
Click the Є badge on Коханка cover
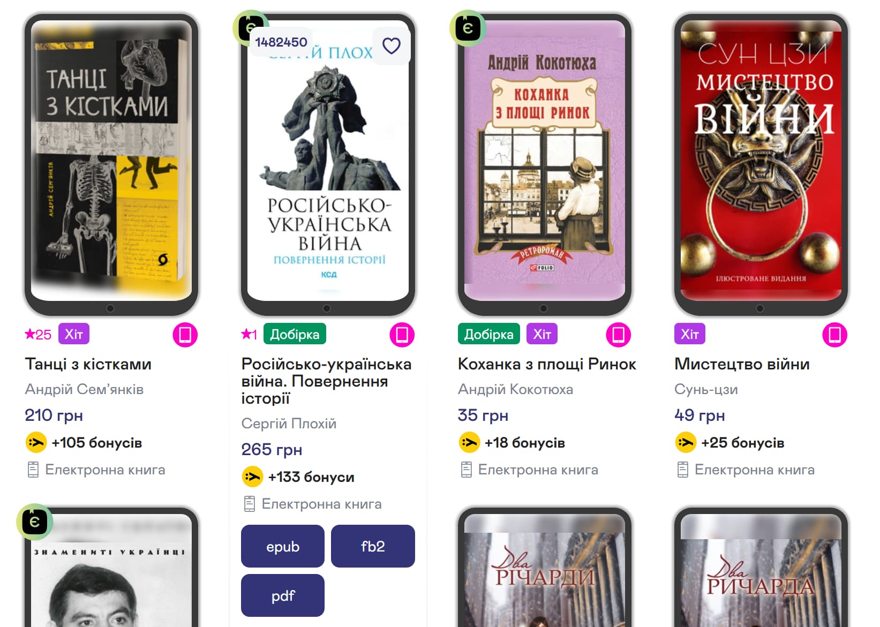[468, 28]
